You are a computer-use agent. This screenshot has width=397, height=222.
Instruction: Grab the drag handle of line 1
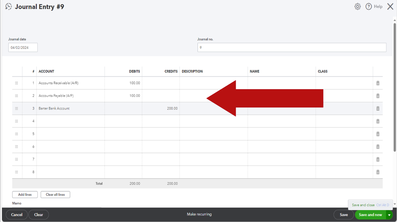pyautogui.click(x=16, y=83)
